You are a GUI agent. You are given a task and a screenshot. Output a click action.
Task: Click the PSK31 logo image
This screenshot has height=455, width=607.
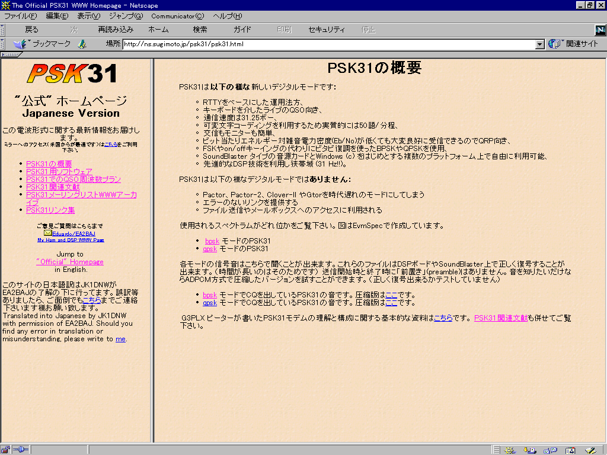click(72, 73)
